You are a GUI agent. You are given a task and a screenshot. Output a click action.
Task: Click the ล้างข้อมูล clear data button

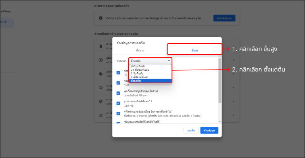[x=209, y=130]
